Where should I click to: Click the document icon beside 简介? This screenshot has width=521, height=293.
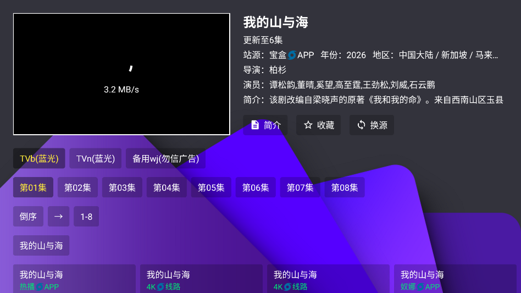click(x=255, y=125)
